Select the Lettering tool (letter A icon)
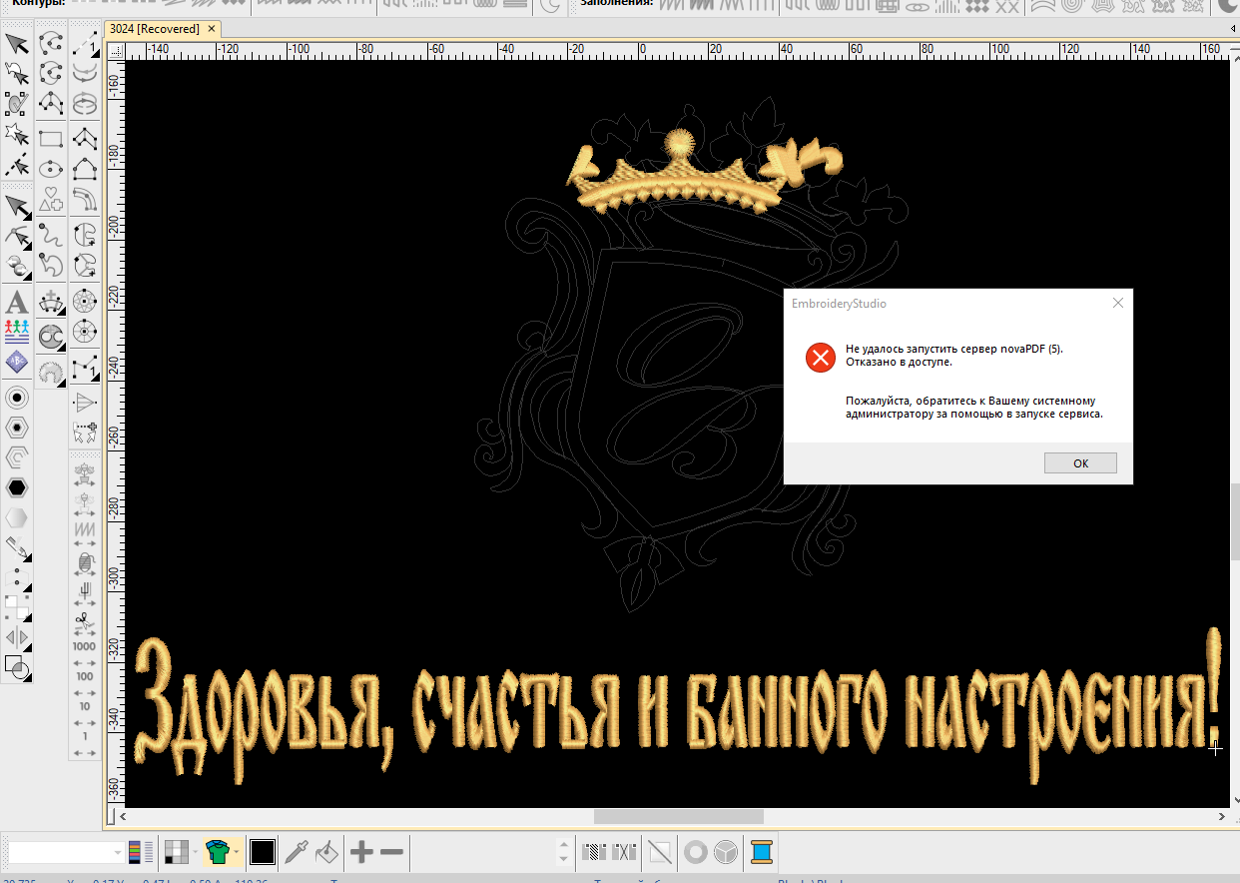 (x=17, y=302)
